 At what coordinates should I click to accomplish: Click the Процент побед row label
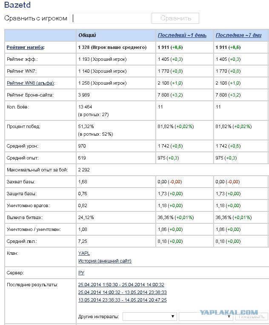[x=23, y=126]
